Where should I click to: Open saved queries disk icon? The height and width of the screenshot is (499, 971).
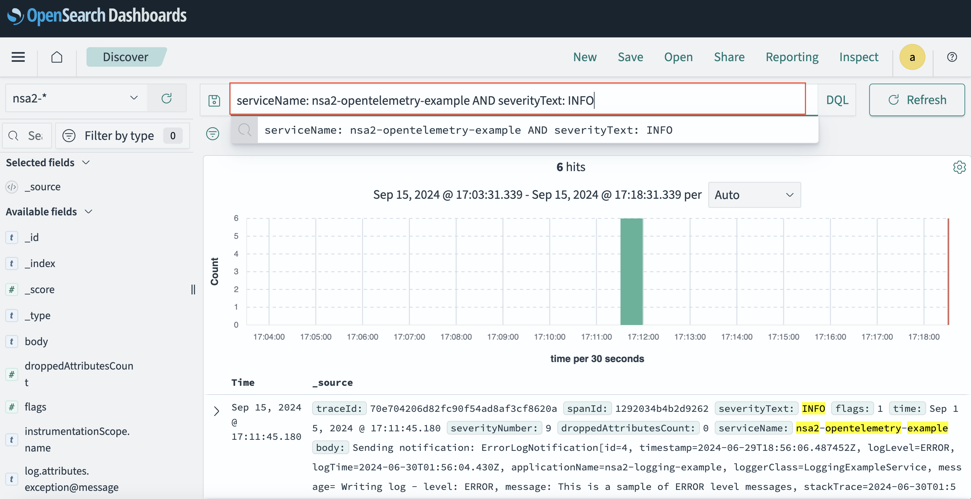point(214,100)
